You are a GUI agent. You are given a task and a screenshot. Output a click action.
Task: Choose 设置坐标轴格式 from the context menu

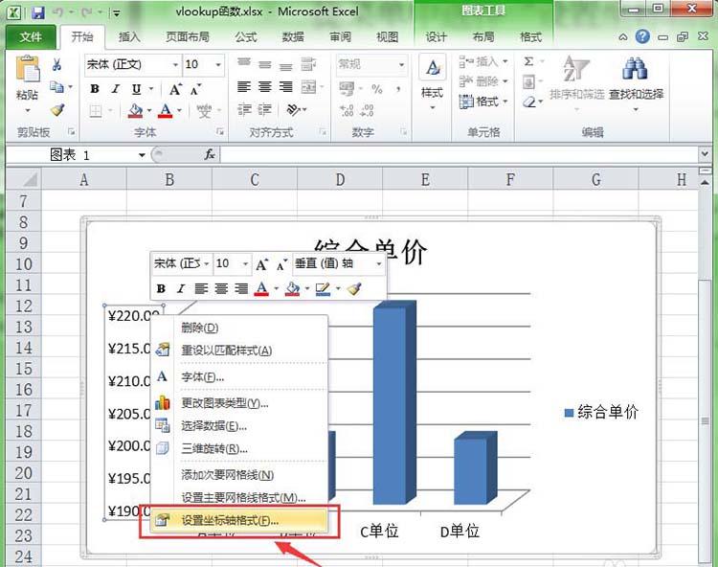pyautogui.click(x=230, y=521)
